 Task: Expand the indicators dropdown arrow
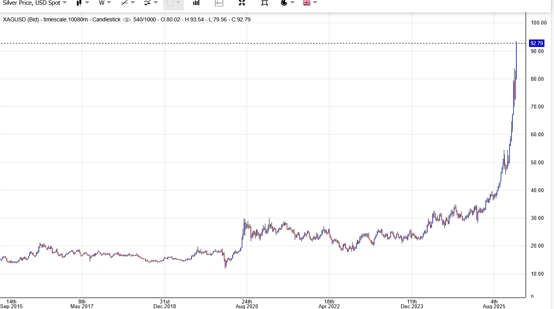[x=156, y=2]
